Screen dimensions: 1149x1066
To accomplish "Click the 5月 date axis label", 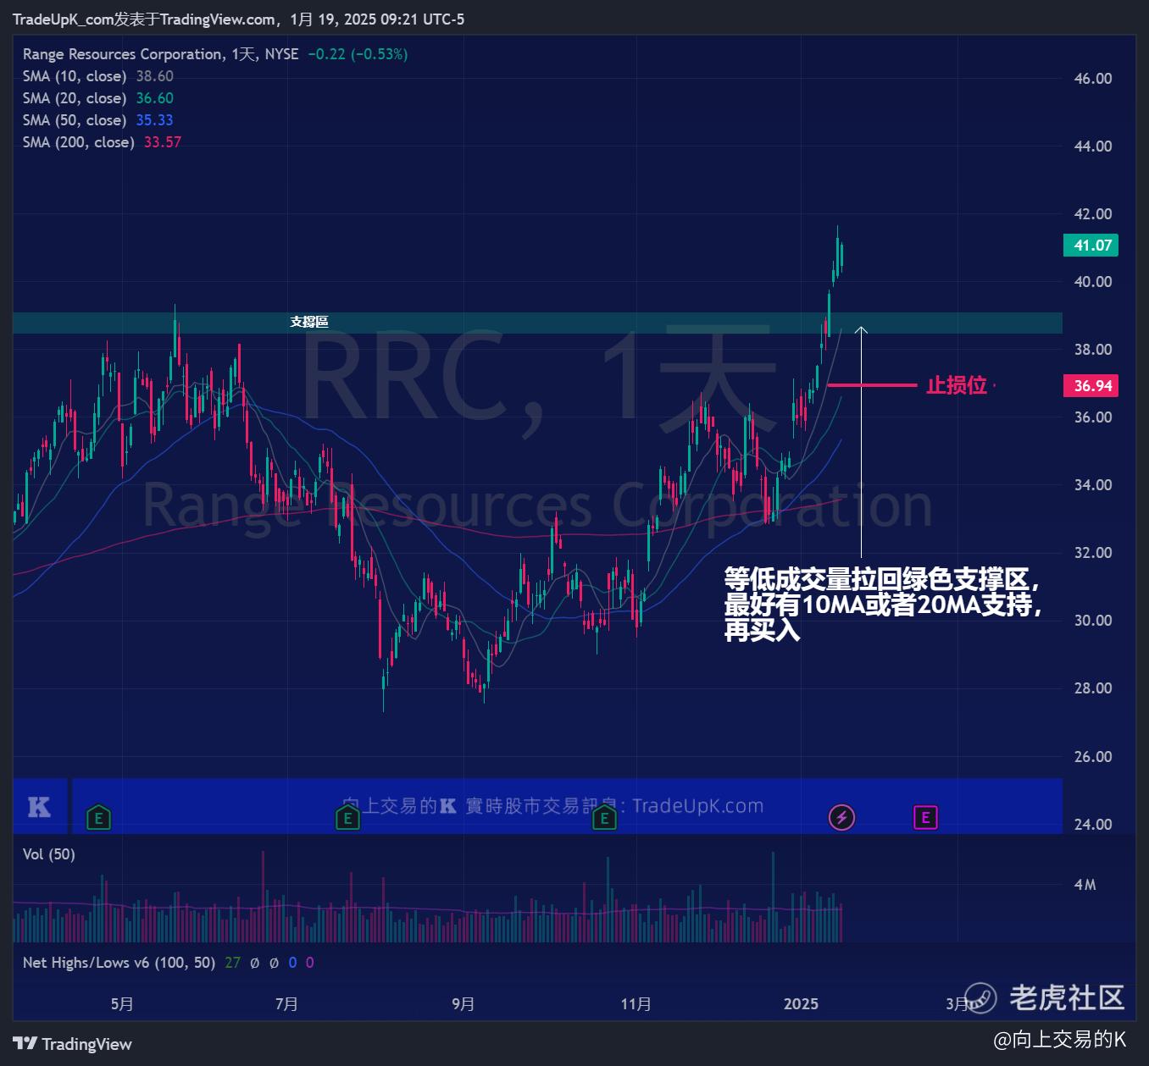I will [122, 1004].
